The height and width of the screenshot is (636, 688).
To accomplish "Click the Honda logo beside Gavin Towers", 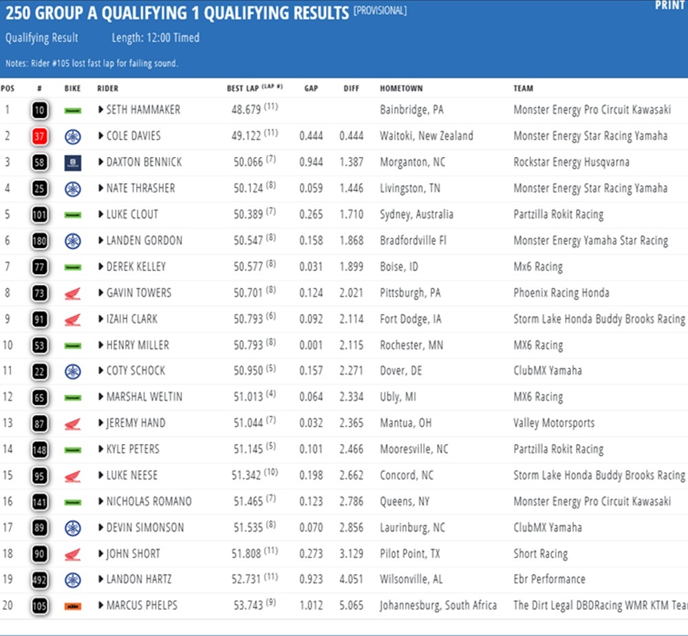I will point(72,293).
